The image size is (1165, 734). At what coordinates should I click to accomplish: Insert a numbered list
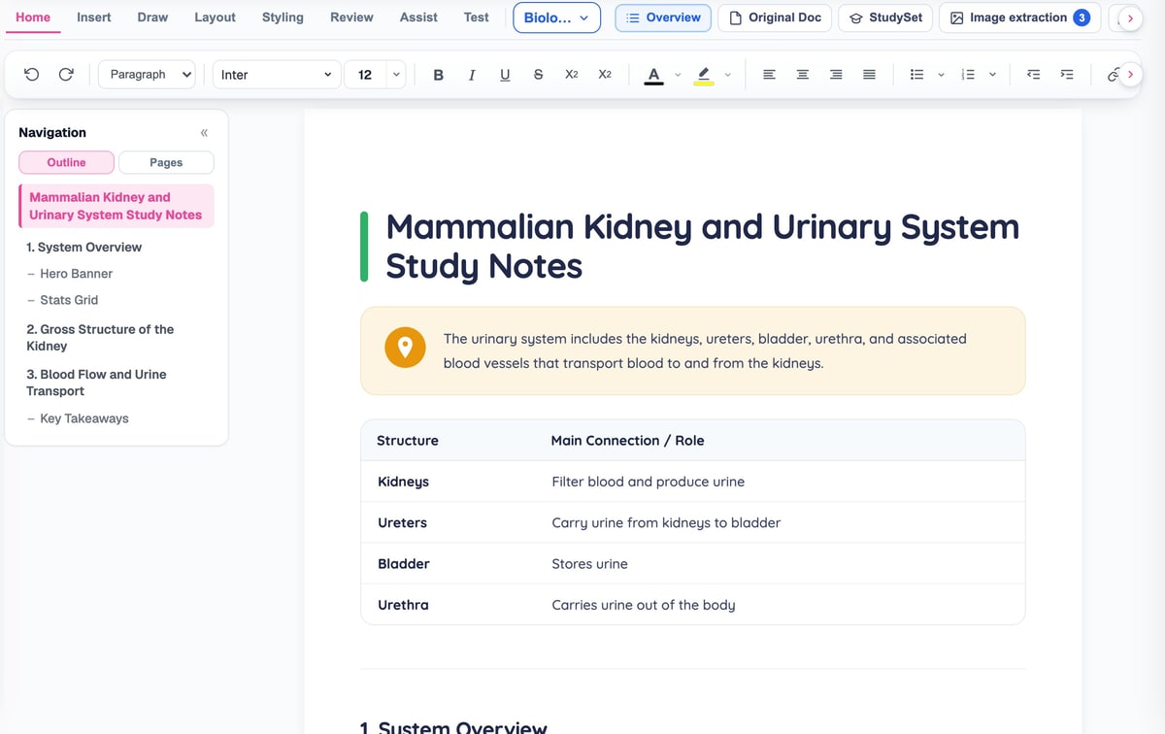[x=967, y=75]
